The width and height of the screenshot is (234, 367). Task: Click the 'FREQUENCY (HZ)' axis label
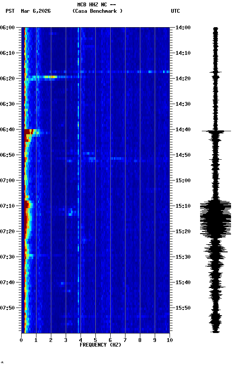[x=100, y=345]
